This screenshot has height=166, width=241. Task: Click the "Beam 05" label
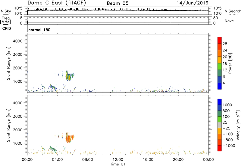(117, 3)
